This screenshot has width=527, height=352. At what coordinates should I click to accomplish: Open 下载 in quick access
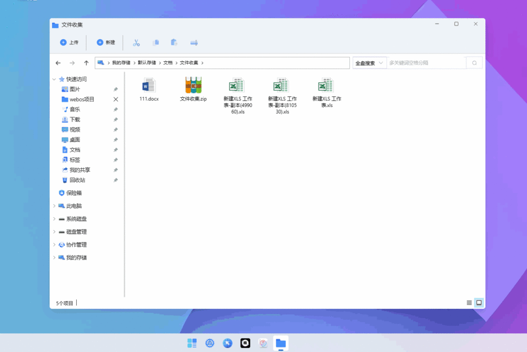(x=75, y=120)
